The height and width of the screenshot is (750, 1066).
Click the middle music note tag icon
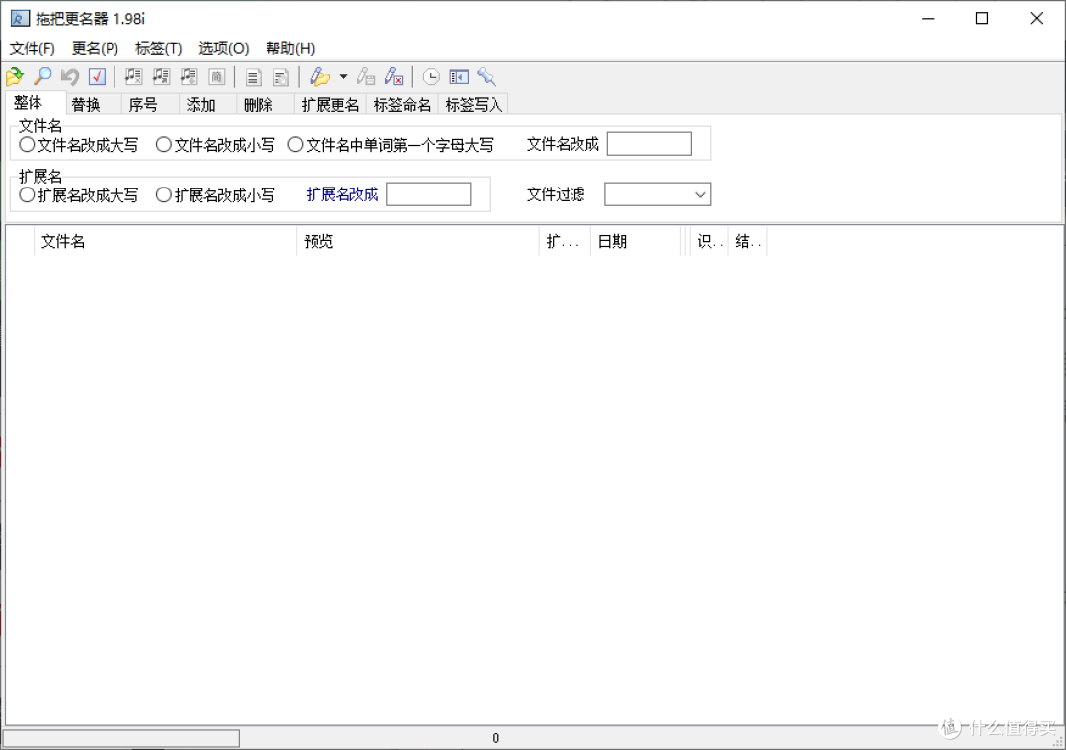click(x=161, y=76)
